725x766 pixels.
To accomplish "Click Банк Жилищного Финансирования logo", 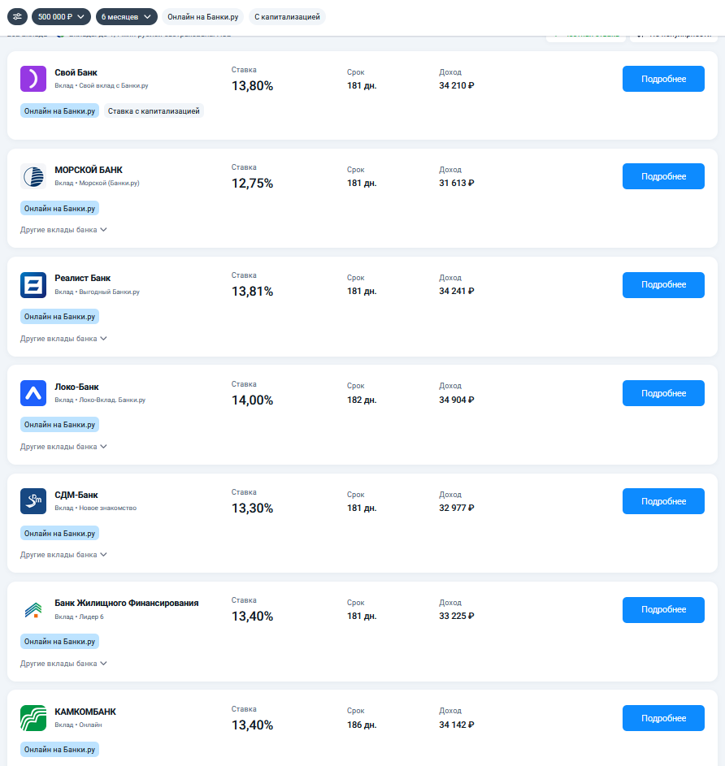I will [x=33, y=610].
